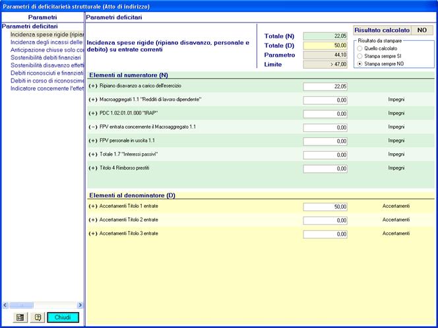Image resolution: width=438 pixels, height=328 pixels.
Task: Click the calculator icon button at bottom left
Action: pos(20,317)
